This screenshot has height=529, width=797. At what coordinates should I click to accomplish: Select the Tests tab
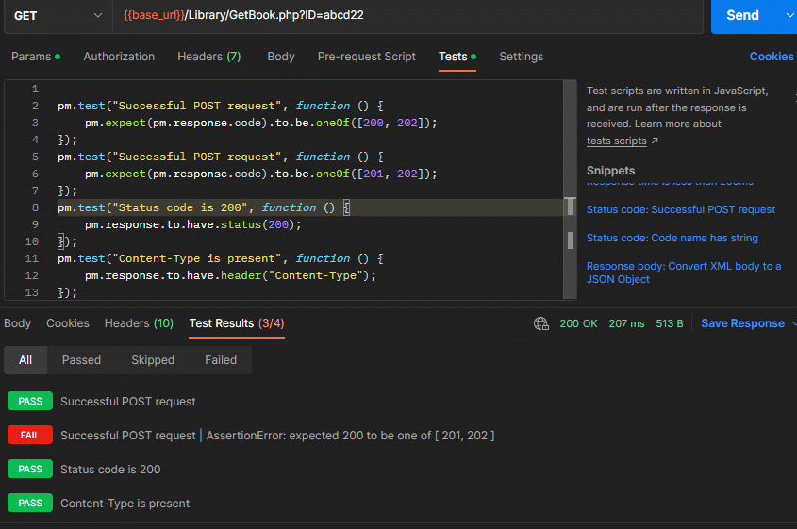pyautogui.click(x=457, y=57)
